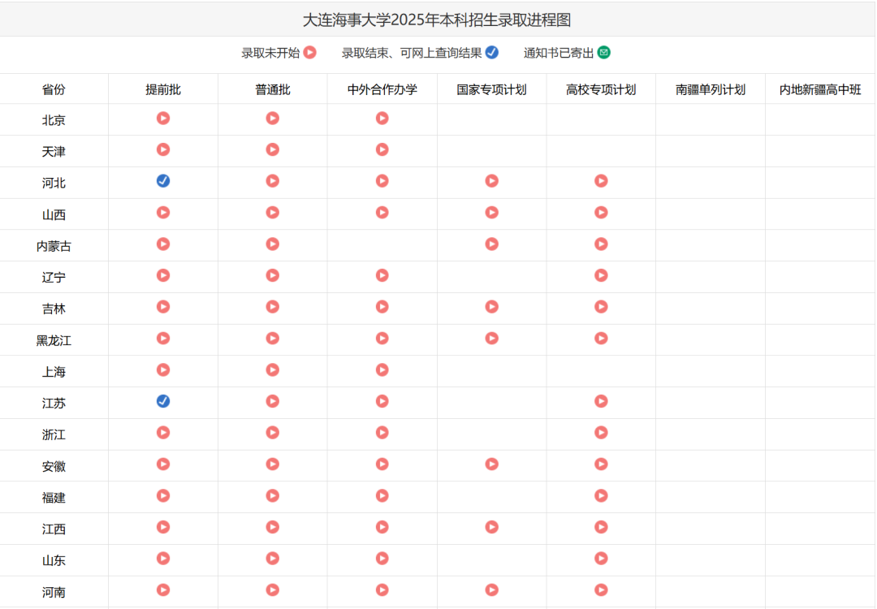Click 江苏 row's blue check under 提前批

pyautogui.click(x=162, y=401)
